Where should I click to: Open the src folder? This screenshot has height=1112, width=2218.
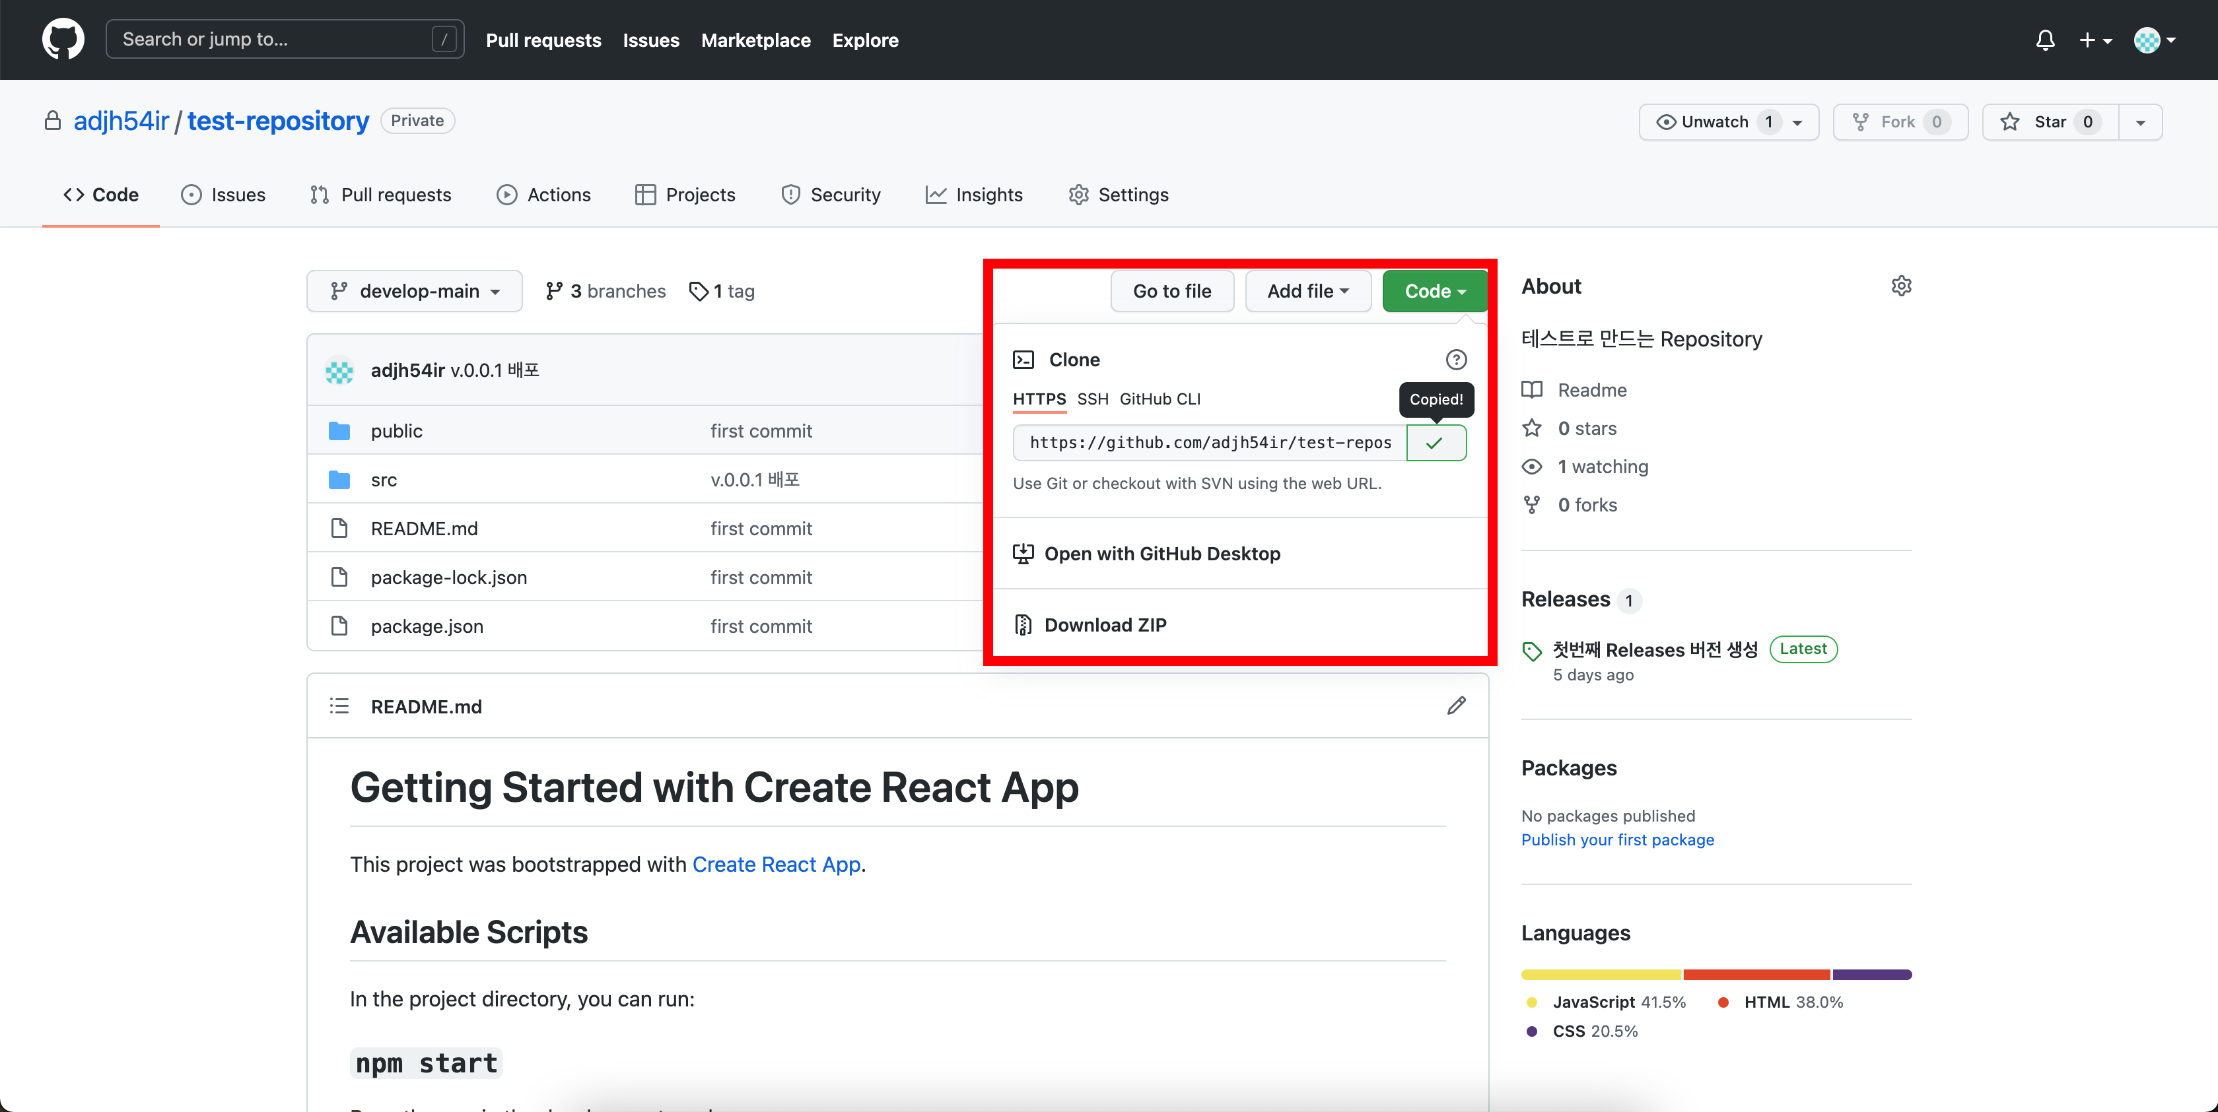tap(384, 480)
